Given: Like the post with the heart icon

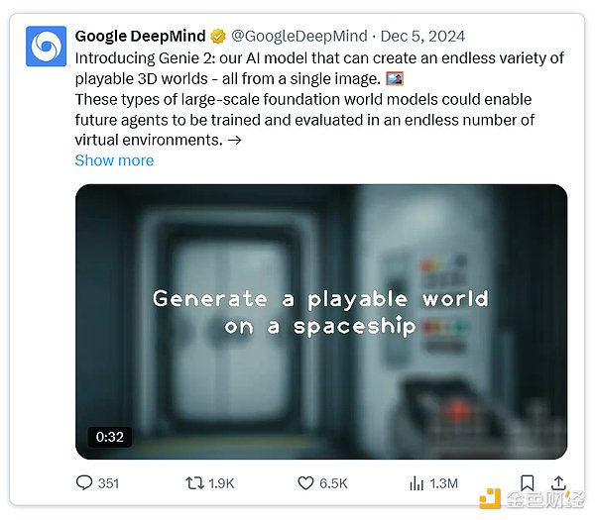Looking at the screenshot, I should click(x=306, y=482).
